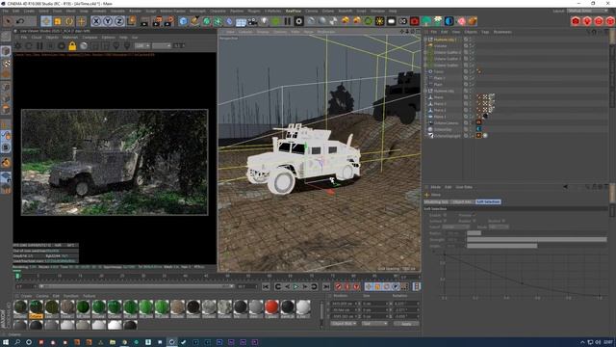Open the Windows Start menu
This screenshot has height=347, width=616.
[6, 342]
